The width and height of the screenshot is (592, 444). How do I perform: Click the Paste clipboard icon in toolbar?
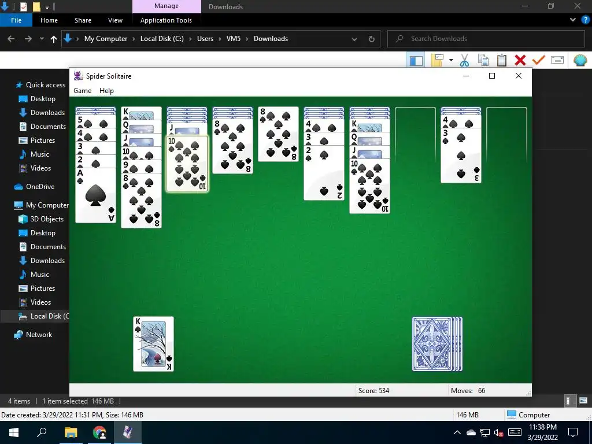pyautogui.click(x=501, y=60)
